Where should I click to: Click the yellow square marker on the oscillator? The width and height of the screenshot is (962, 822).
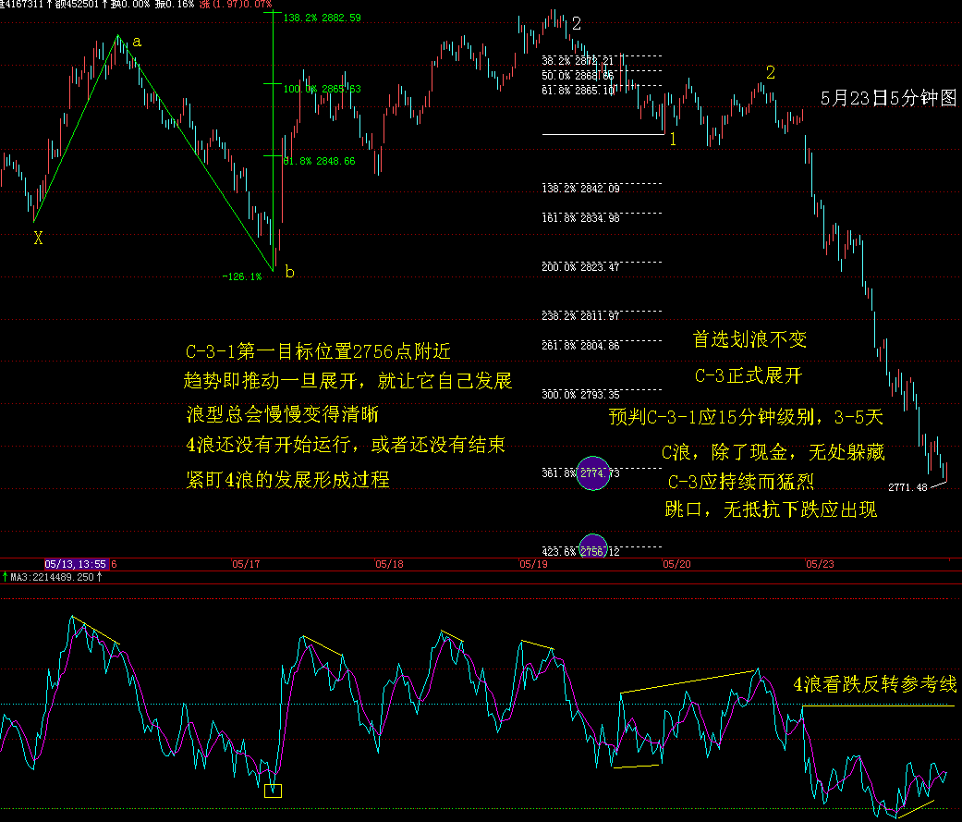[273, 791]
